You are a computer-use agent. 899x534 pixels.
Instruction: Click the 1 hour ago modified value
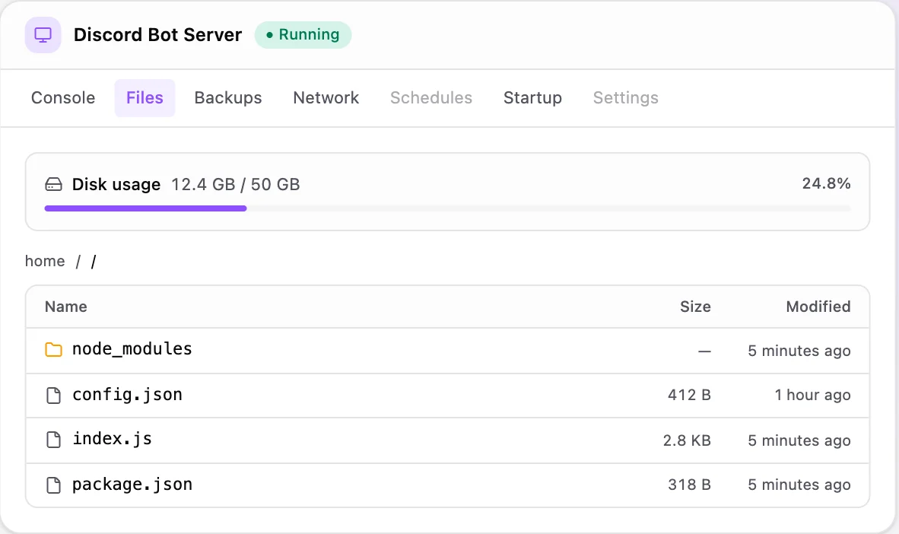click(x=812, y=396)
